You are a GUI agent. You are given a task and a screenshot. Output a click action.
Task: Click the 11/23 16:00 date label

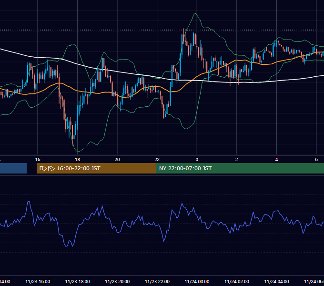coord(38,281)
